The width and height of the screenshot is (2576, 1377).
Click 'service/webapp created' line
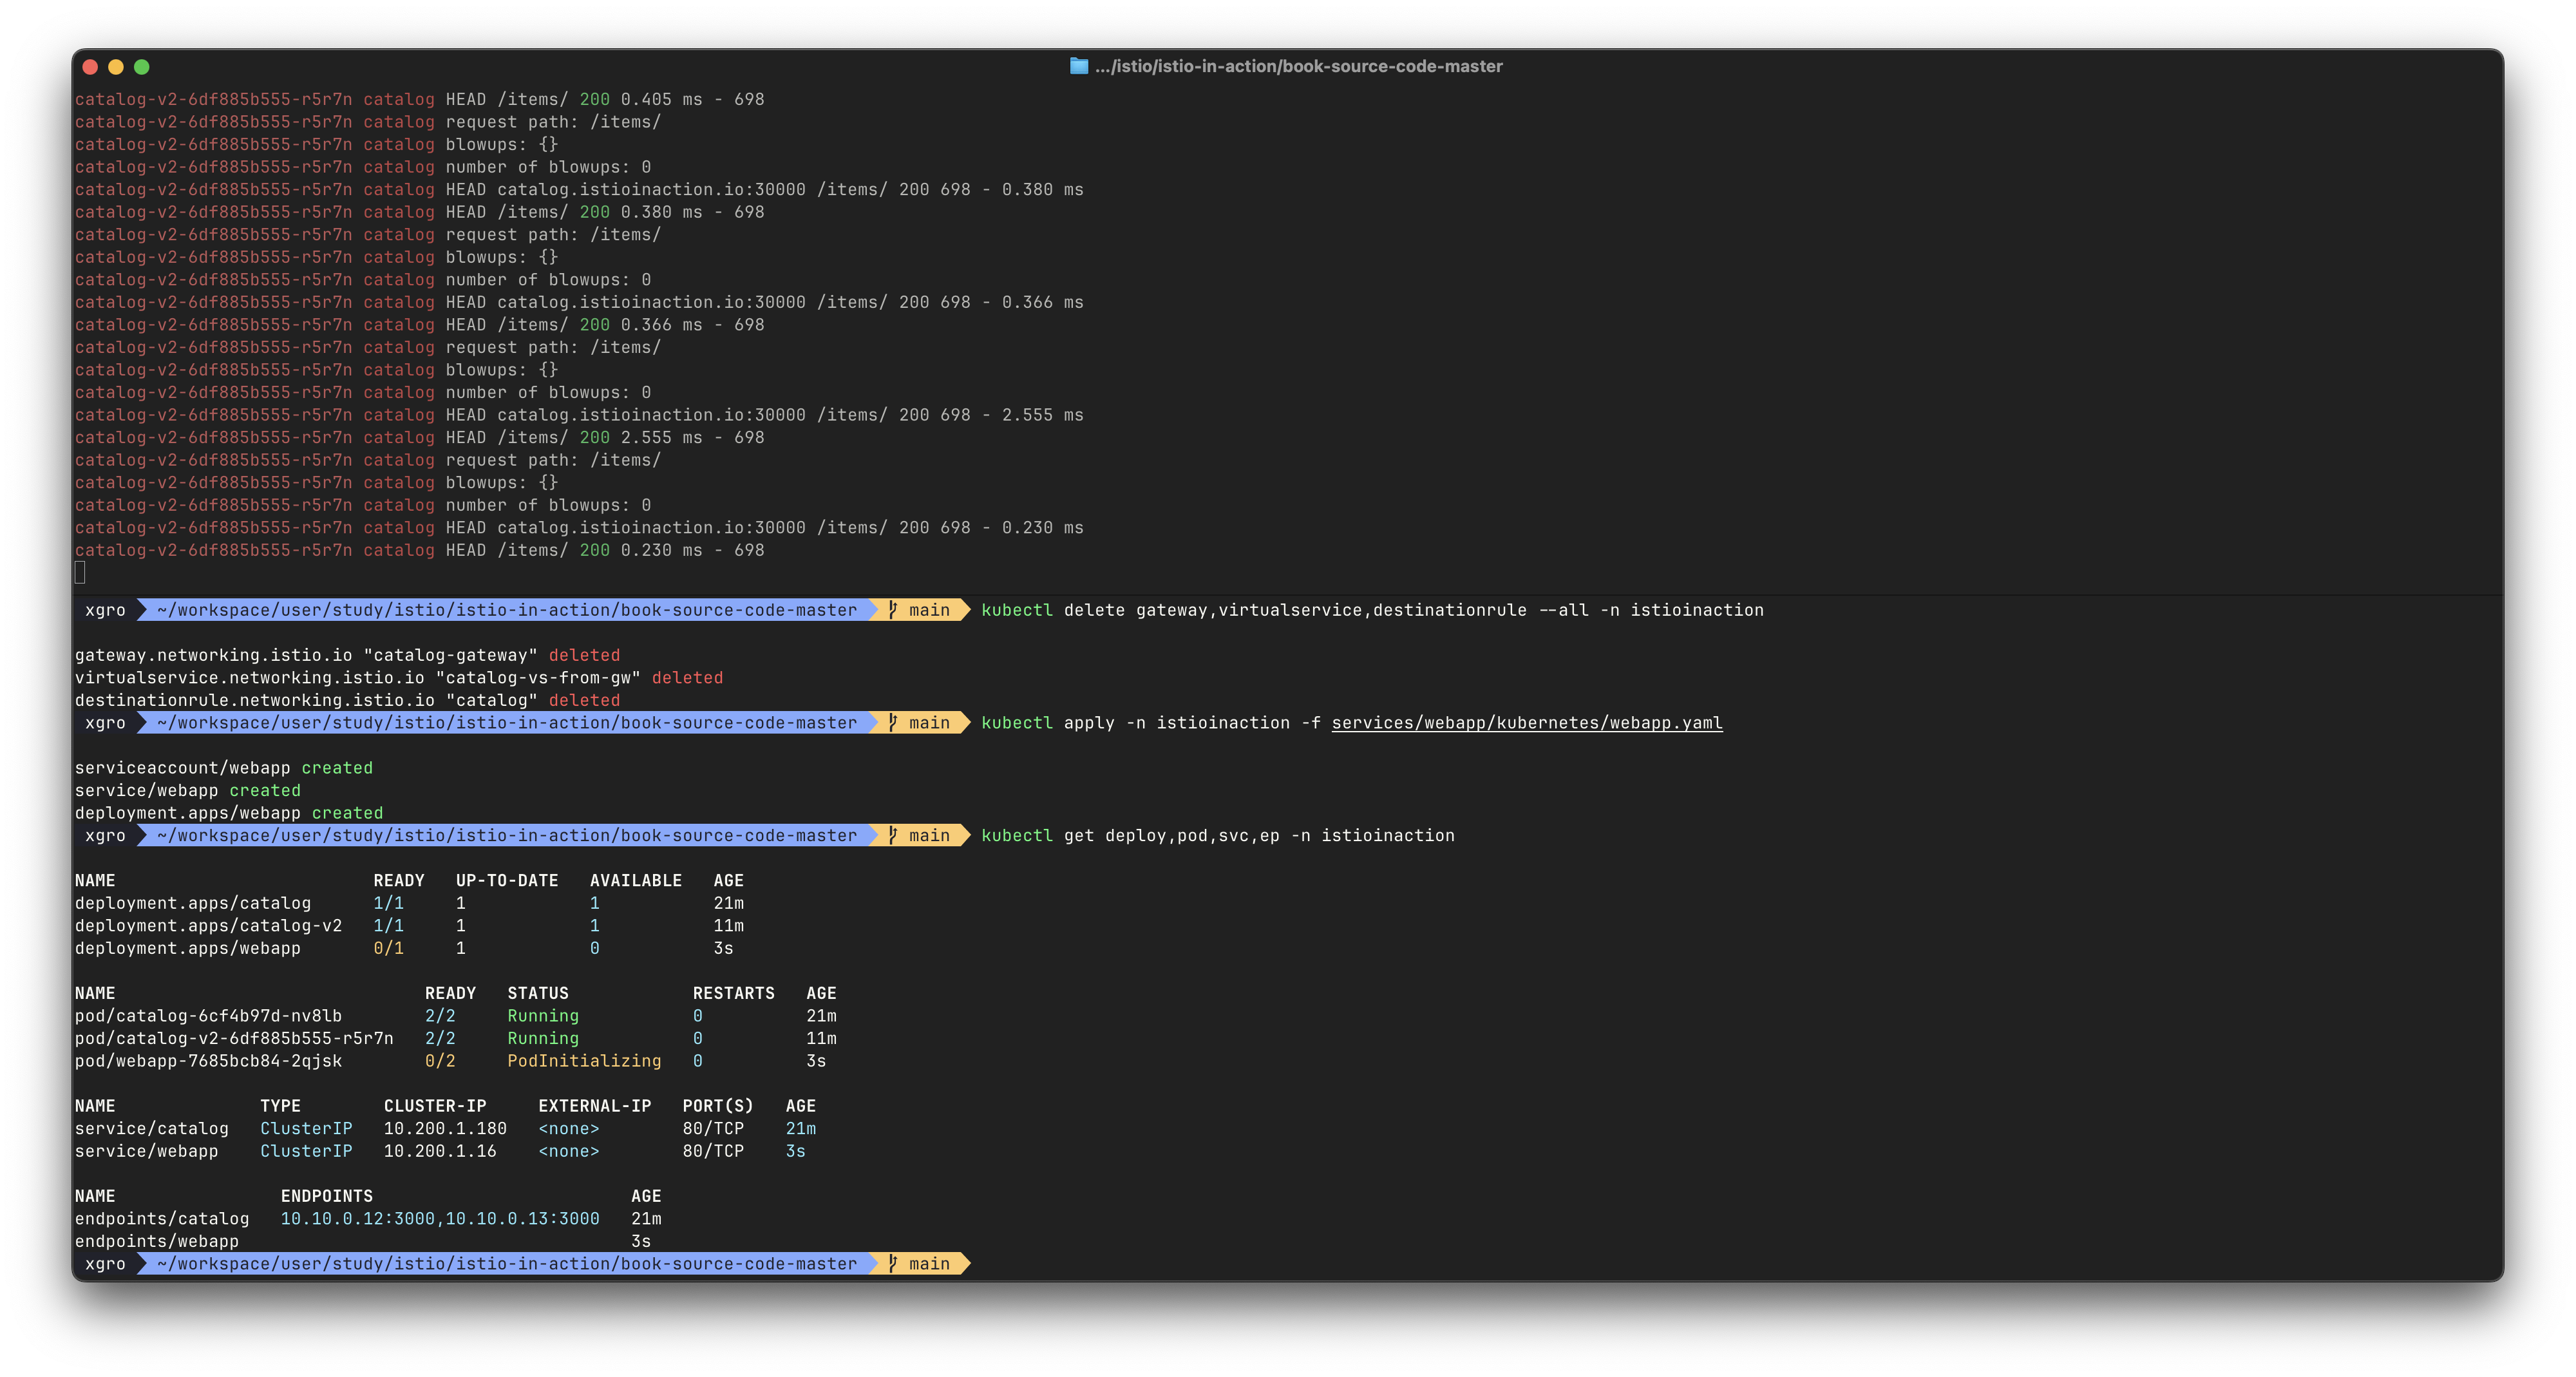point(188,791)
